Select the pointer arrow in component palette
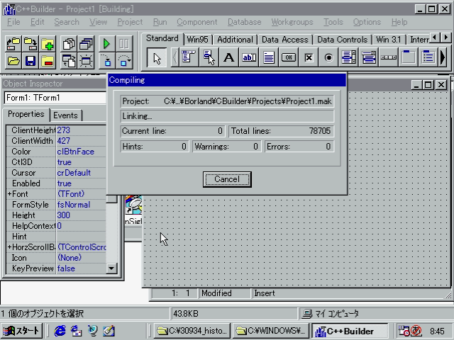This screenshot has height=340, width=454. point(157,57)
